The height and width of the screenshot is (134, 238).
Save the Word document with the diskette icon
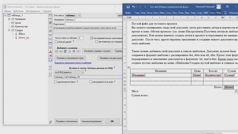tap(128, 7)
